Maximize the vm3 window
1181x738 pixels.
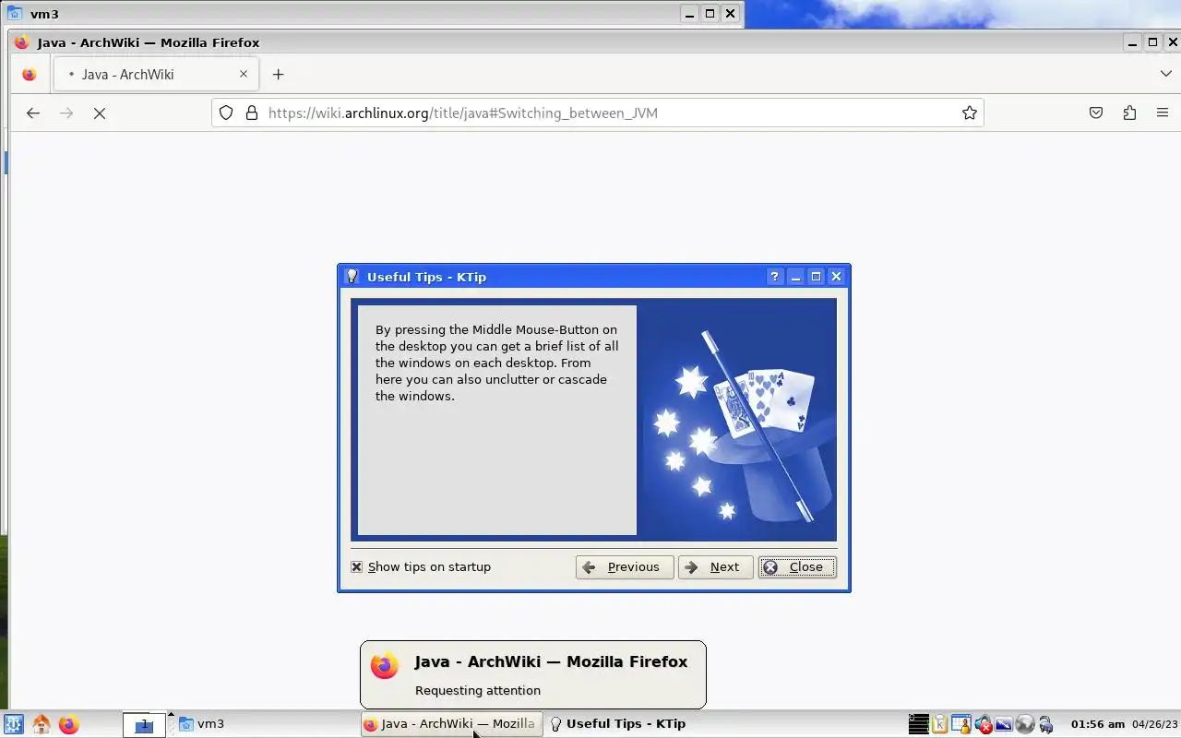tap(710, 13)
